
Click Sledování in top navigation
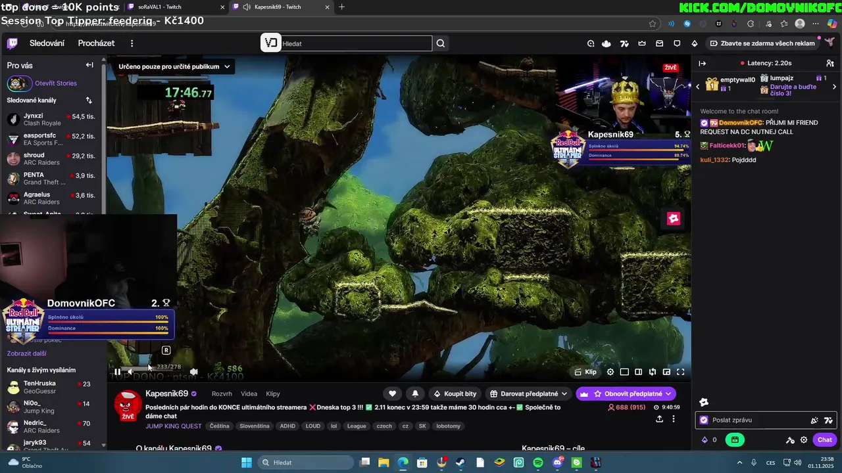click(47, 43)
